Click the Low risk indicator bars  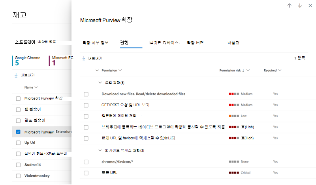click(x=234, y=116)
